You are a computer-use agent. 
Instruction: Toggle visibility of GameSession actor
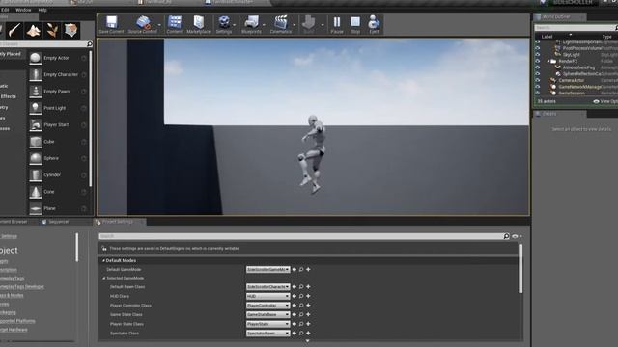[537, 93]
